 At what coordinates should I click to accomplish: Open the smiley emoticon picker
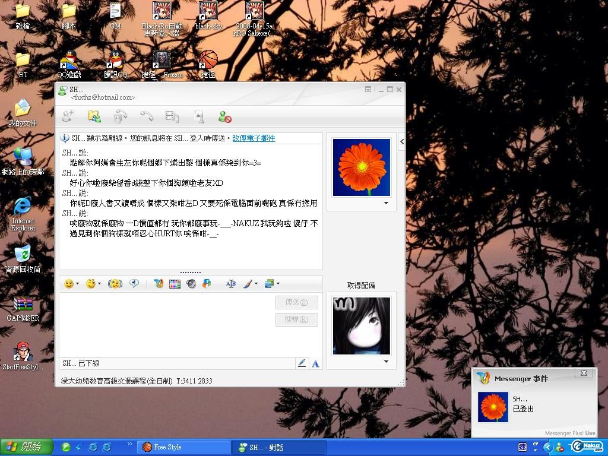click(69, 284)
